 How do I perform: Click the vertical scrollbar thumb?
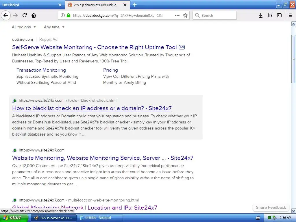[x=294, y=59]
